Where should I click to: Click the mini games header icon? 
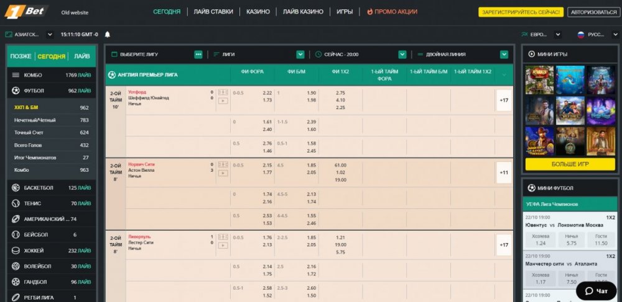coord(531,54)
